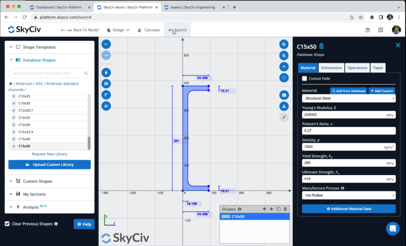Delete C15x50 using the trash icon beside title
Screen dimensions: 406x246
click(321, 46)
